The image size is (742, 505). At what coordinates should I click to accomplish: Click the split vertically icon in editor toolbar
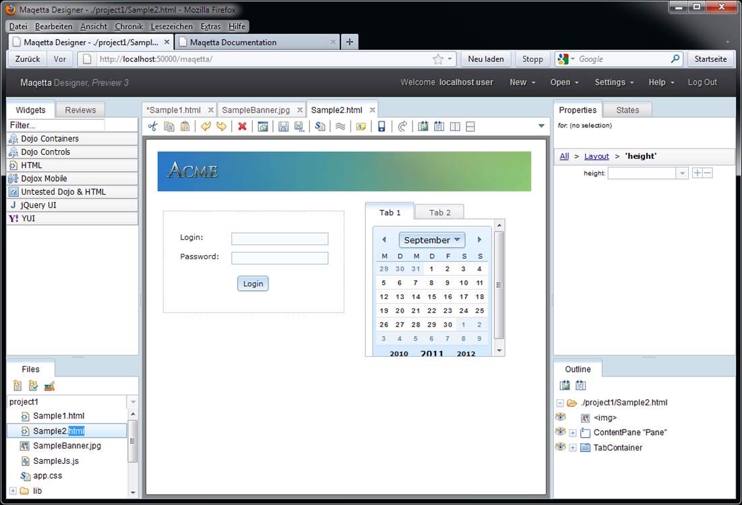[455, 127]
